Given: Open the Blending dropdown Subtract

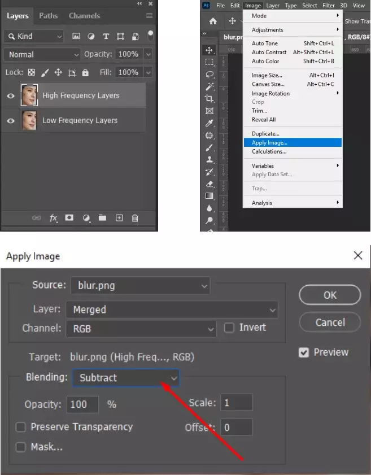Looking at the screenshot, I should tap(126, 378).
